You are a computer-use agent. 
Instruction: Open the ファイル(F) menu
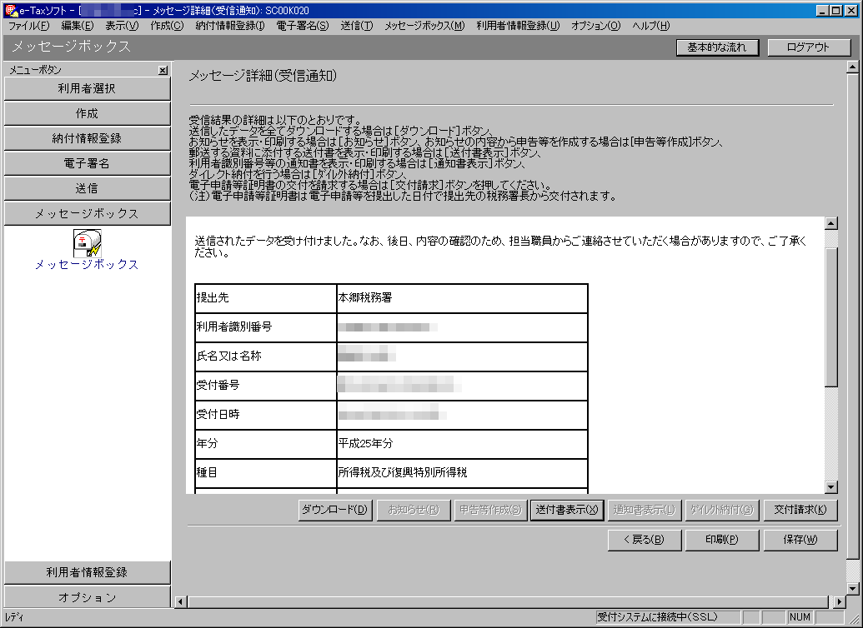coord(28,26)
